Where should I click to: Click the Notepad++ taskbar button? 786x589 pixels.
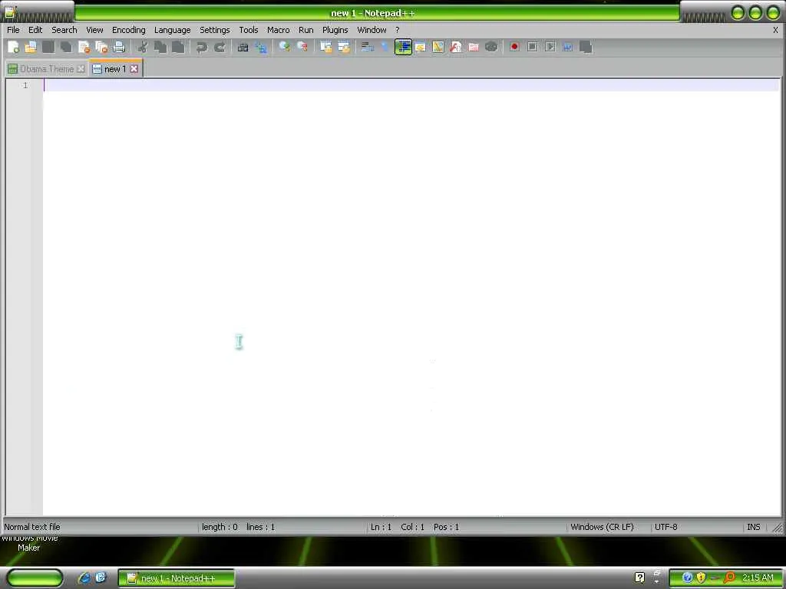click(x=177, y=578)
